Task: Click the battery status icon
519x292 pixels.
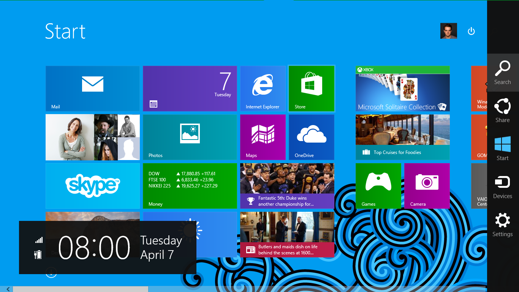Action: click(38, 254)
